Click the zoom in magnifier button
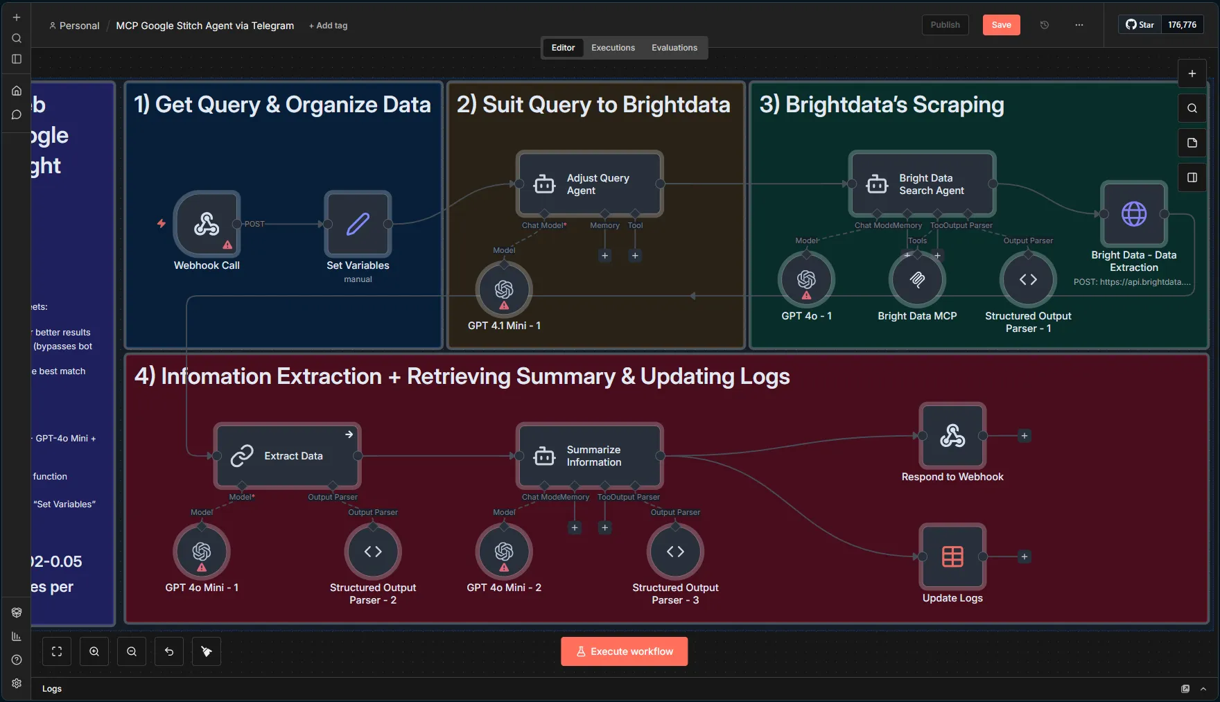This screenshot has width=1220, height=702. (94, 651)
